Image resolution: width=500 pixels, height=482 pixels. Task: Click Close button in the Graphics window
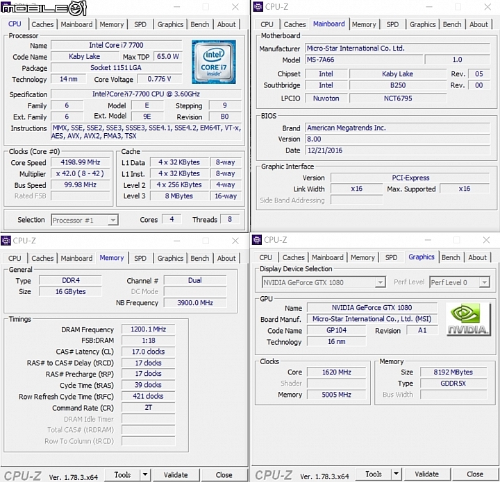click(x=475, y=474)
